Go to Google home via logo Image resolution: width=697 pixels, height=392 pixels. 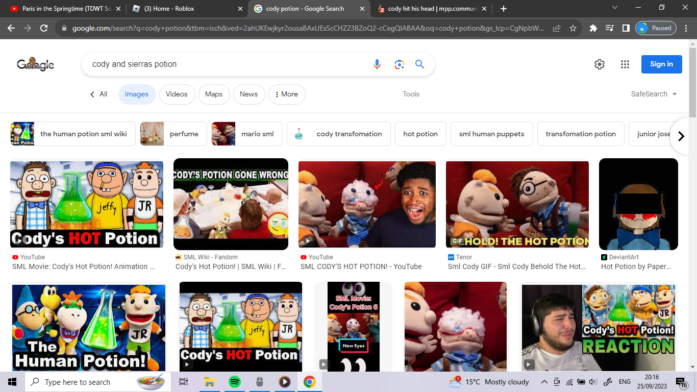click(35, 64)
